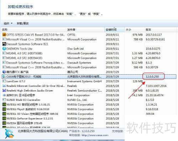Select the SUNIX Multi-IO Controller entry name

coord(23,100)
